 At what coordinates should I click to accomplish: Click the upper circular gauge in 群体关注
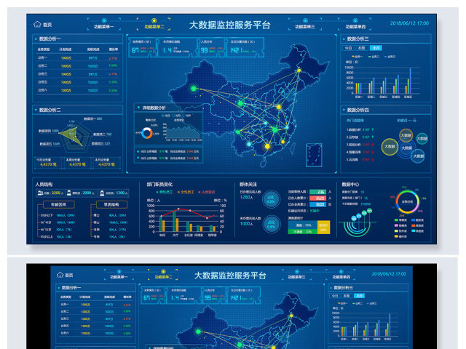pos(271,198)
